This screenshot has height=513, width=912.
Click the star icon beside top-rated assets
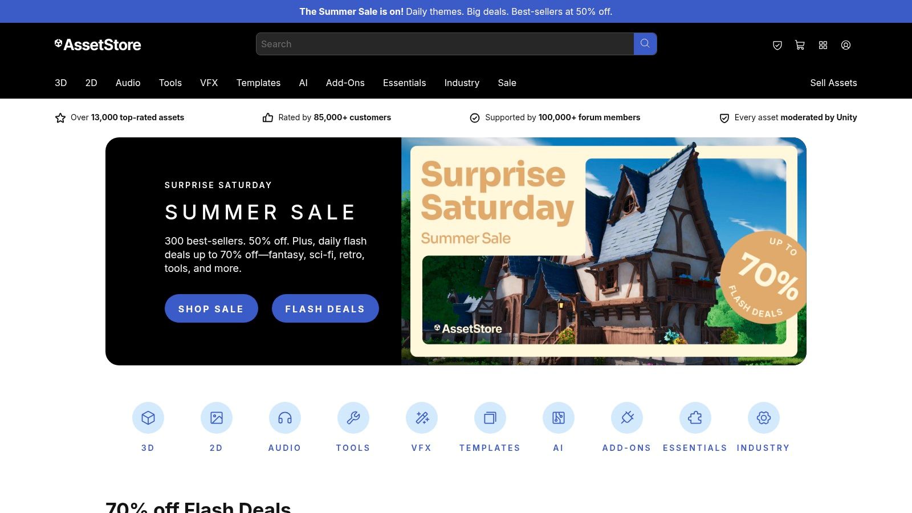pos(60,118)
